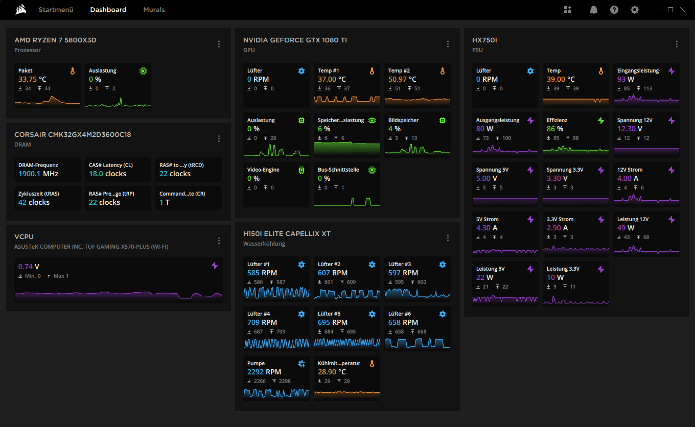Click the fan icon on Lüfter #4 tile
Image resolution: width=695 pixels, height=427 pixels.
point(302,314)
